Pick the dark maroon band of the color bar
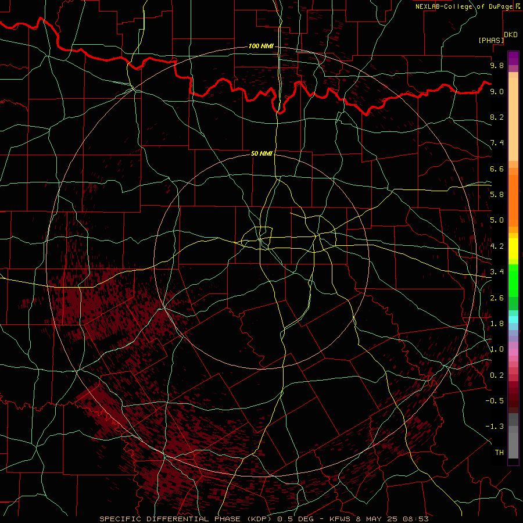This screenshot has width=523, height=523. tap(513, 397)
